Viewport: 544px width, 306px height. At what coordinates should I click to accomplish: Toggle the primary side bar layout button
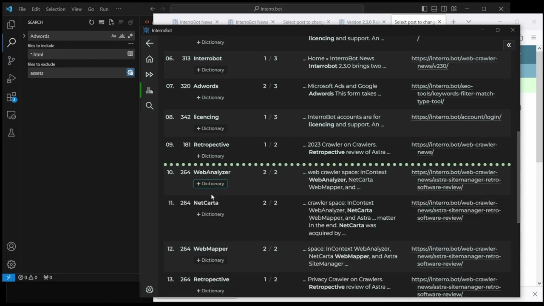pos(425,9)
